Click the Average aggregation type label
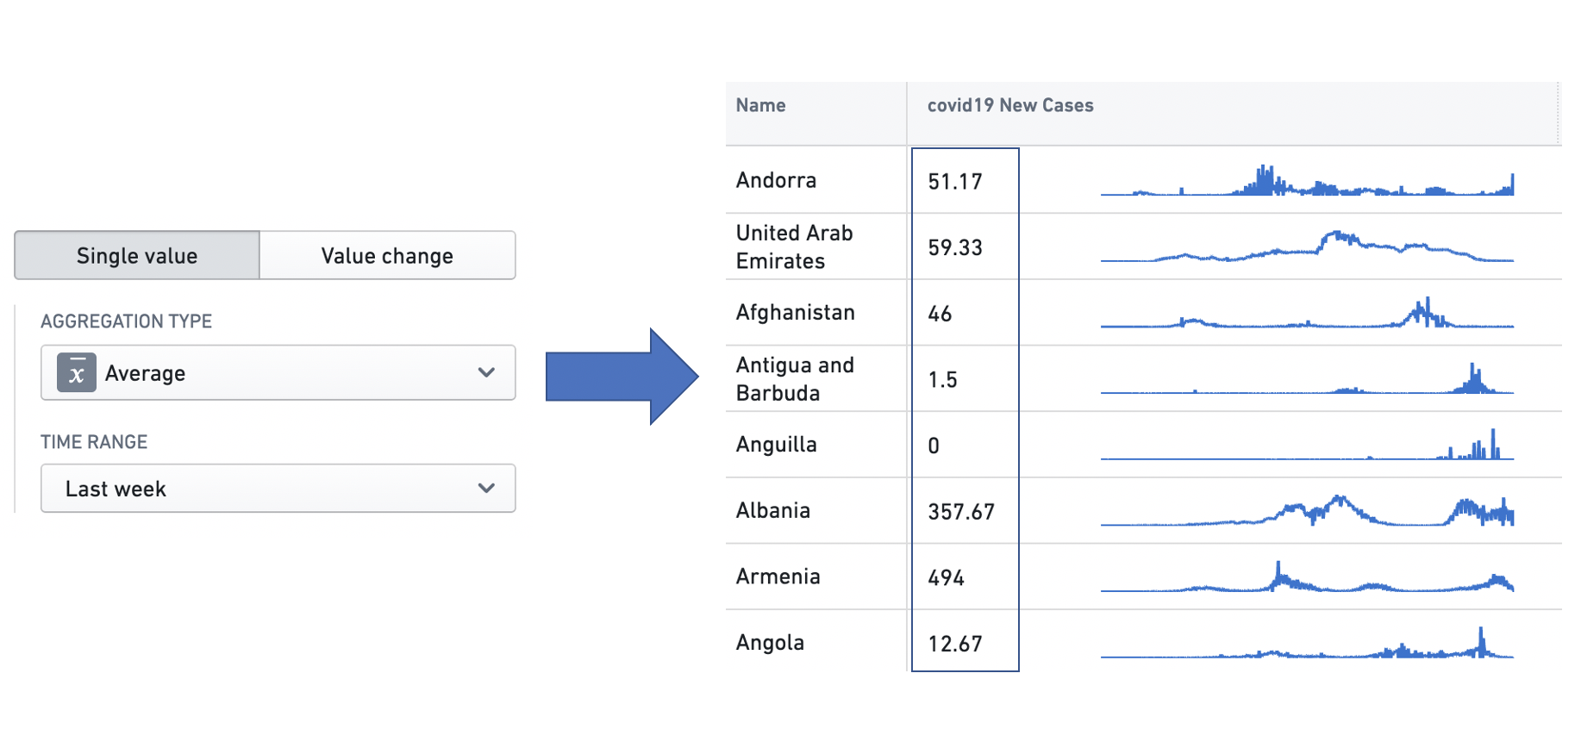Image resolution: width=1581 pixels, height=748 pixels. 145,373
